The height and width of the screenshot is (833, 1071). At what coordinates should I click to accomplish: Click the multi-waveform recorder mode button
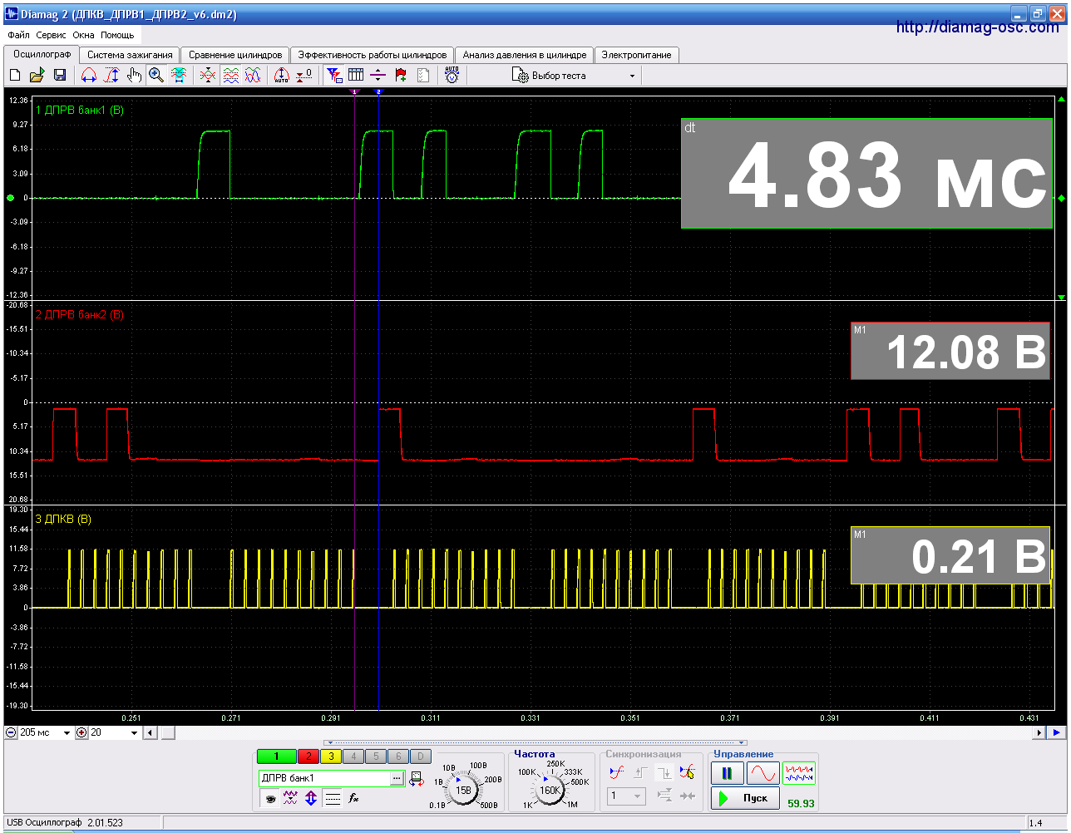coord(799,774)
